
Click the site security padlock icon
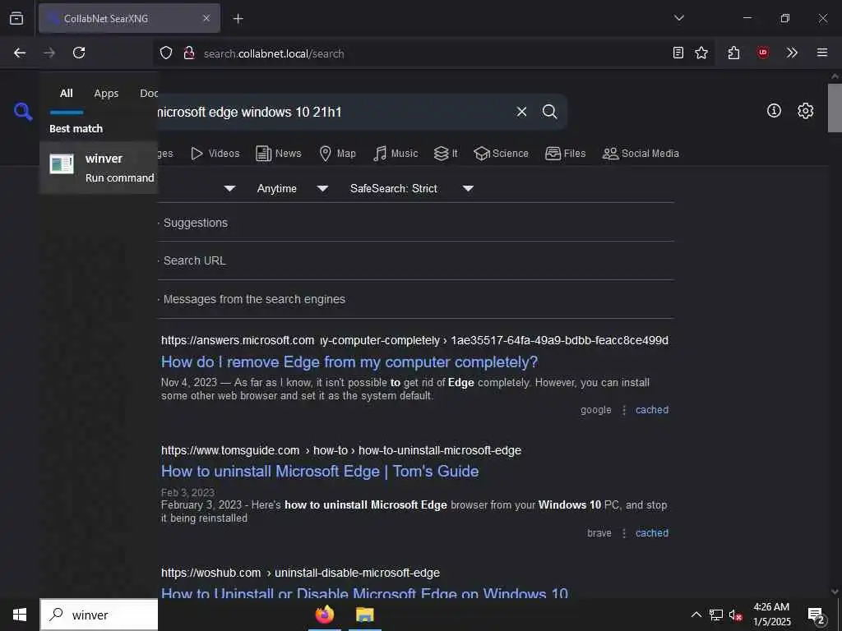click(x=189, y=53)
